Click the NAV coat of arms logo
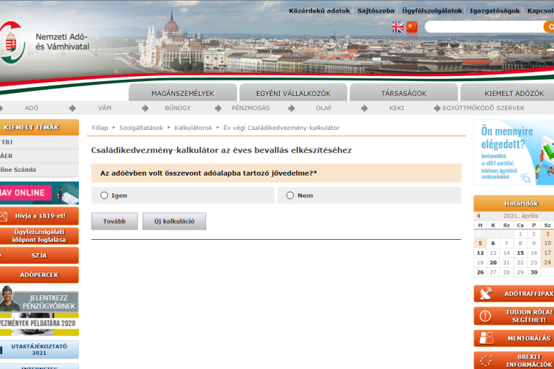 point(10,40)
